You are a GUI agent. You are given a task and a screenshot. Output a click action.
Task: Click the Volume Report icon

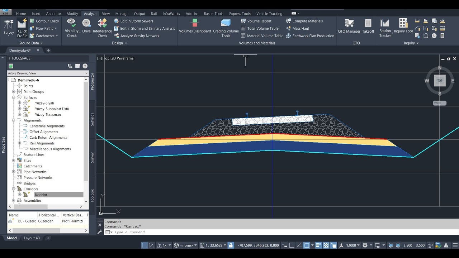(x=243, y=21)
